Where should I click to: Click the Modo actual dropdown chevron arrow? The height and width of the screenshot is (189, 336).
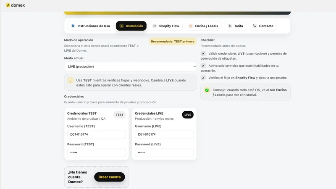[194, 67]
